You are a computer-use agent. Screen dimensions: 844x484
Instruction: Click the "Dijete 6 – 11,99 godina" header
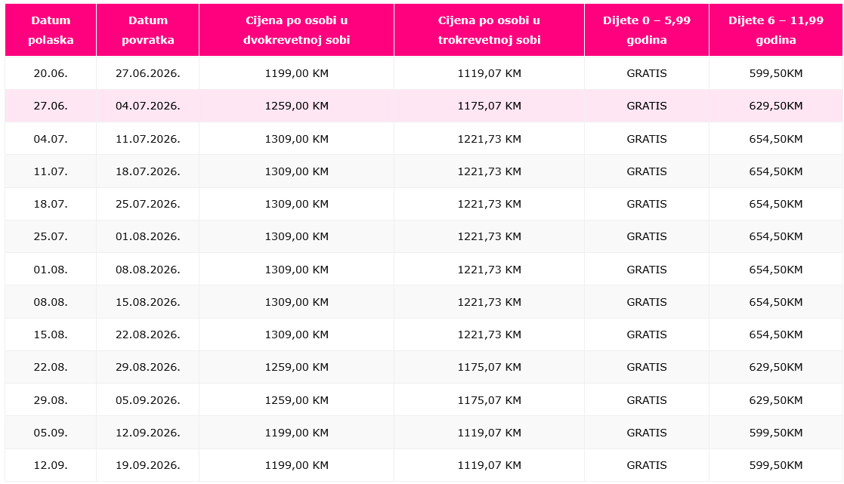pyautogui.click(x=775, y=30)
